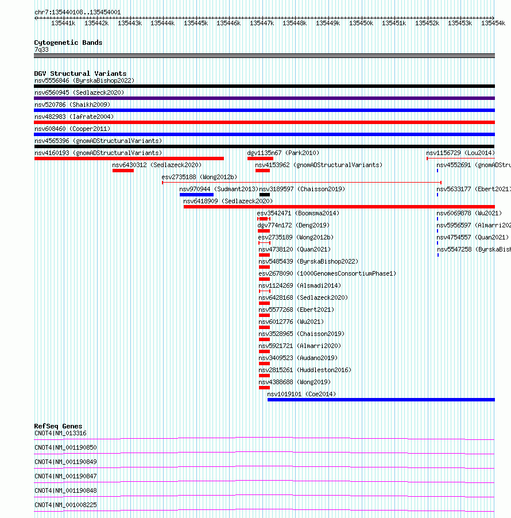Open the nsv5921721 (Almarri2020) label

tap(300, 346)
